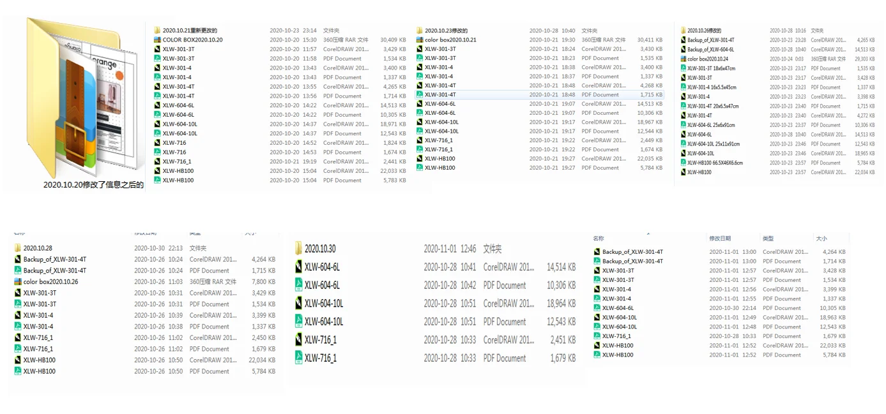Click CorelDRAW icon of XLW-716_1 sized 2,441 KB
886x414 pixels.
157,161
